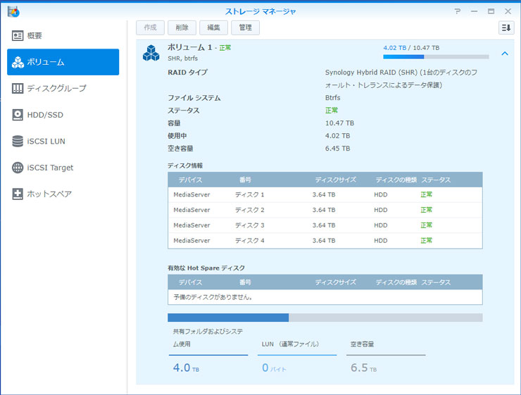Collapse the ボリューム 1 details chevron
The image size is (521, 395).
505,54
